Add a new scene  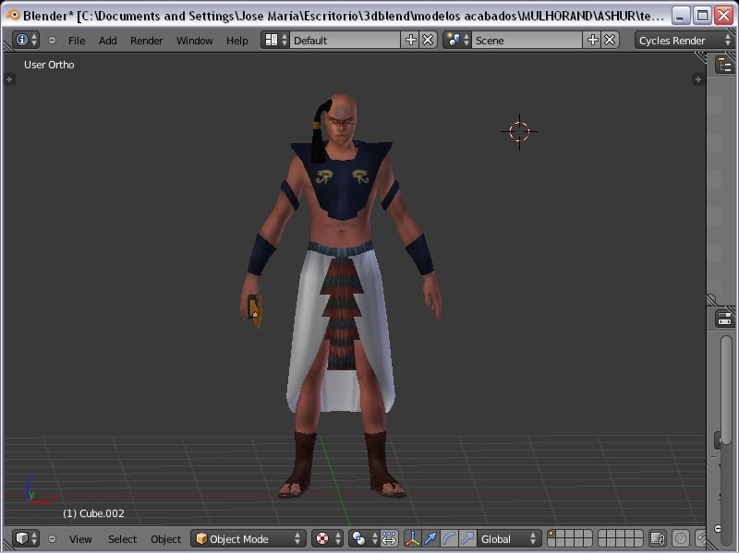tap(592, 40)
